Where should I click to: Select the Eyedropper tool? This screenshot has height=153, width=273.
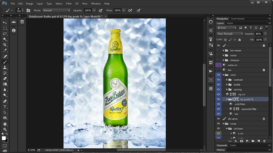tap(5, 51)
